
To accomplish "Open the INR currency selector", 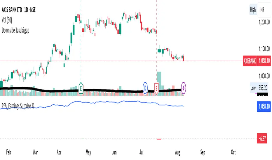I will tap(264, 10).
